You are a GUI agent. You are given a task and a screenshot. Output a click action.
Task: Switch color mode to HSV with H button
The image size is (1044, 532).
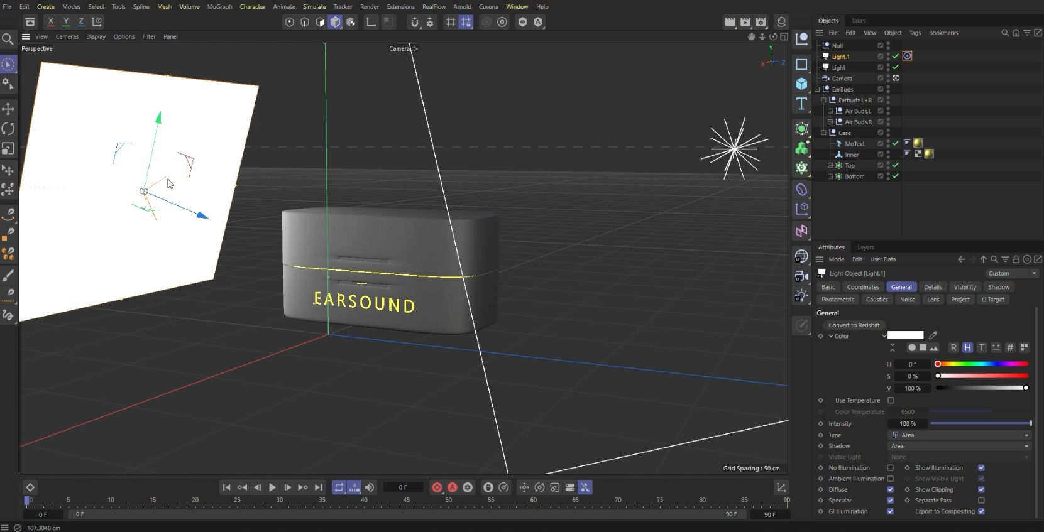[967, 347]
